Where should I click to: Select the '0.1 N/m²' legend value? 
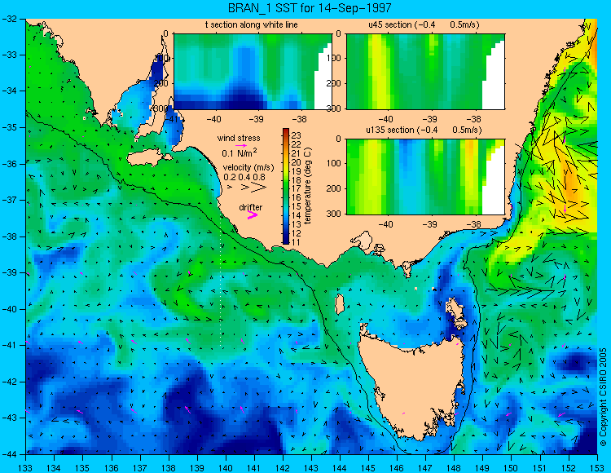pyautogui.click(x=240, y=153)
